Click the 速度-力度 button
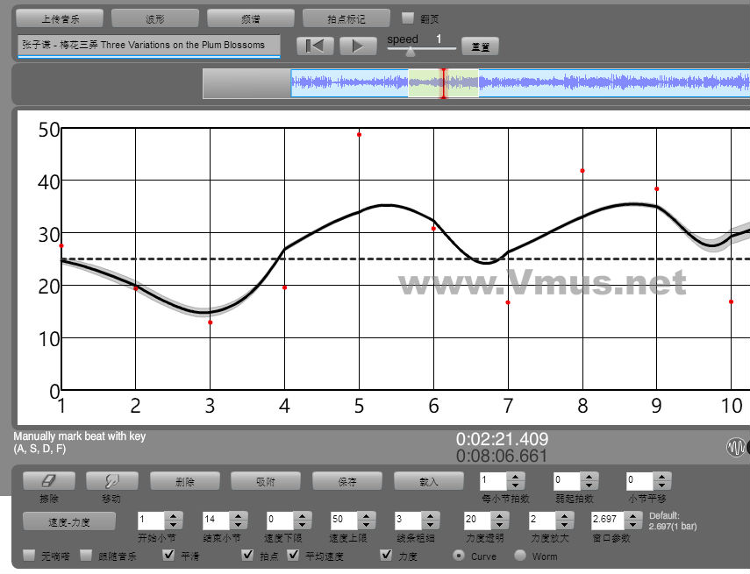Image resolution: width=750 pixels, height=574 pixels. coord(69,521)
